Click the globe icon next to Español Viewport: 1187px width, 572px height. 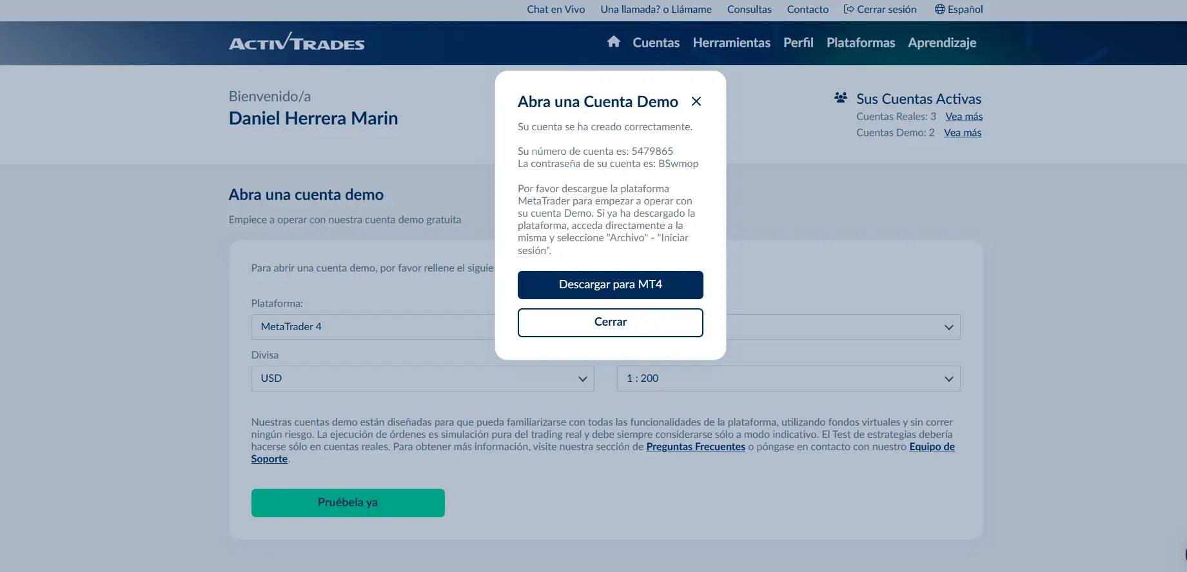[x=939, y=9]
